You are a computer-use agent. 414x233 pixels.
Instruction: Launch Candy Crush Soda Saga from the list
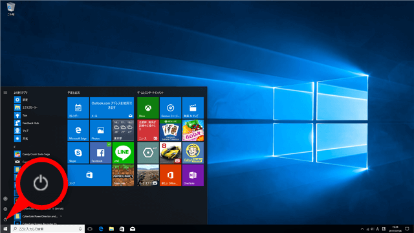click(32, 154)
